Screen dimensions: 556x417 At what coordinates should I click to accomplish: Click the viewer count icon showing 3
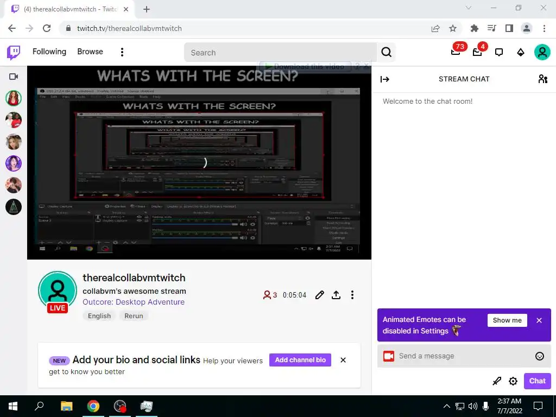click(x=269, y=295)
